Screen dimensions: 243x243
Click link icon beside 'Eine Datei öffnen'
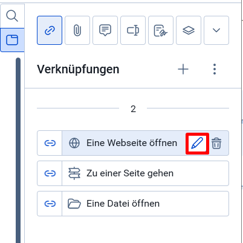(50, 204)
